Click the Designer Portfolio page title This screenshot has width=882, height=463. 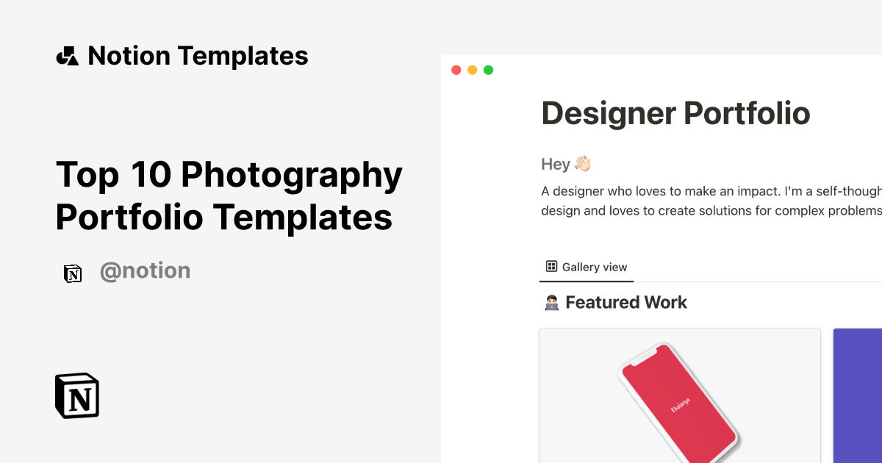(675, 113)
